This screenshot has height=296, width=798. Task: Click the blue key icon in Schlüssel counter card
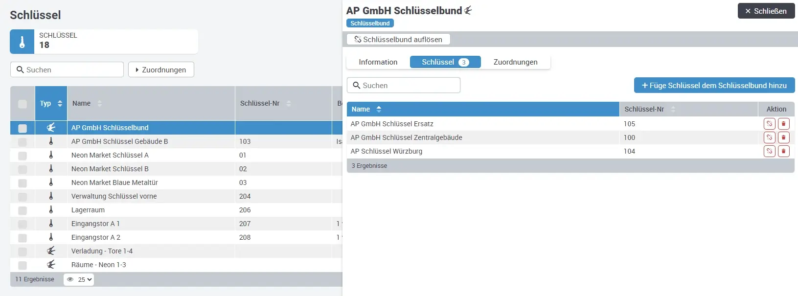pyautogui.click(x=22, y=42)
